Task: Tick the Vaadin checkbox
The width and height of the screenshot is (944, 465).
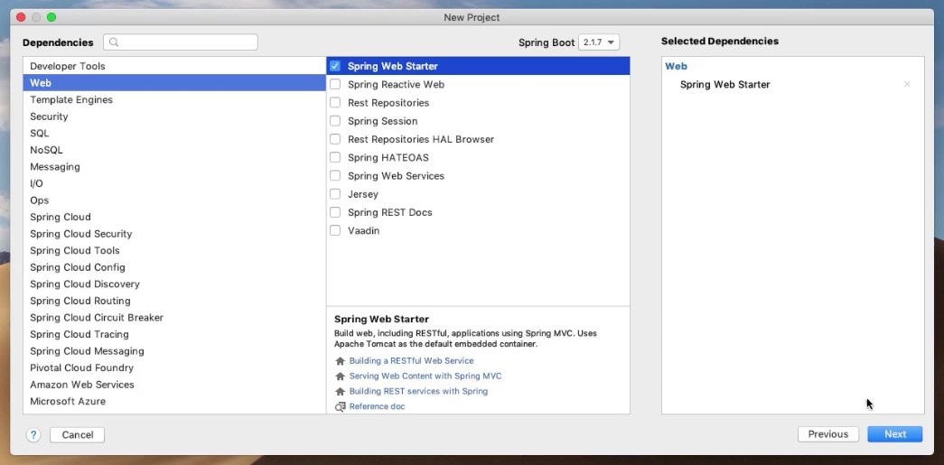Action: 335,230
